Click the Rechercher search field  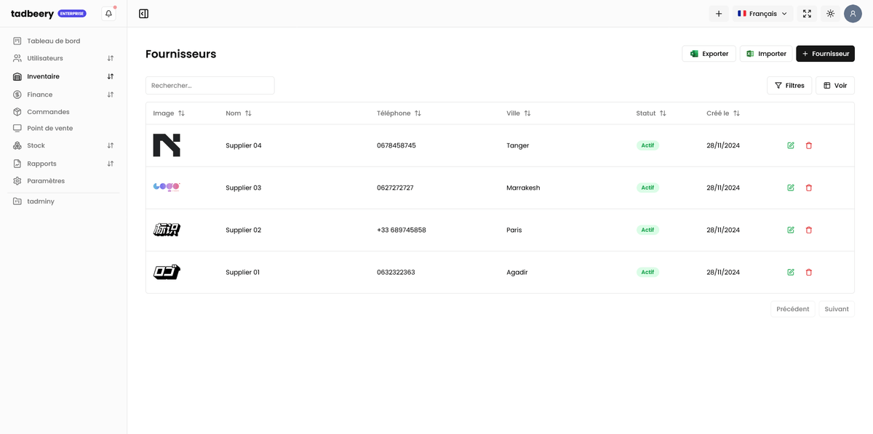point(210,86)
